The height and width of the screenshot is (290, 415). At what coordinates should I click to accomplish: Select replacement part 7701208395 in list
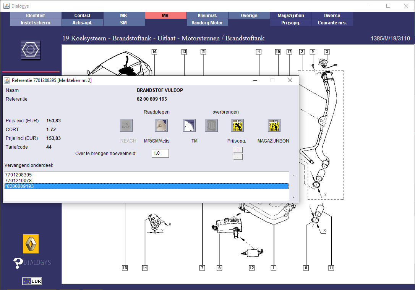(x=18, y=175)
